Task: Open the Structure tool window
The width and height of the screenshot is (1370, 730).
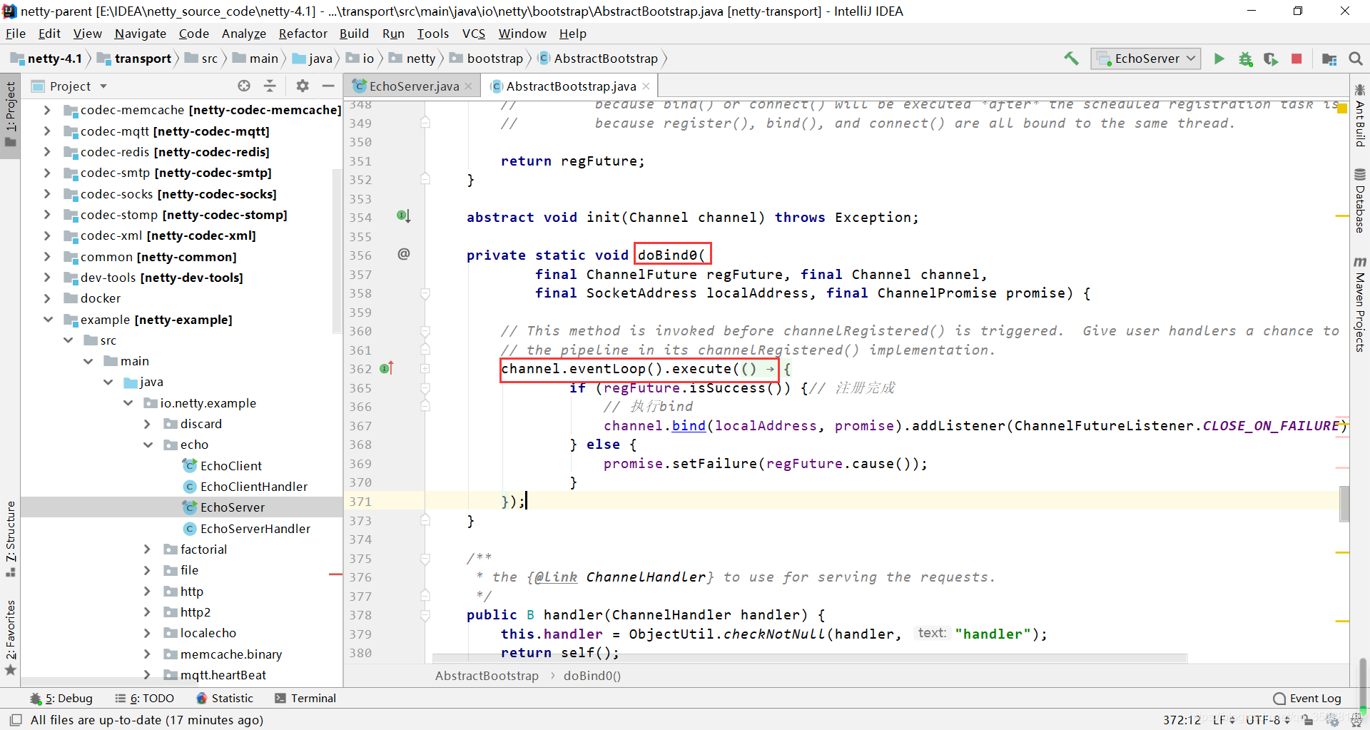Action: tap(11, 539)
